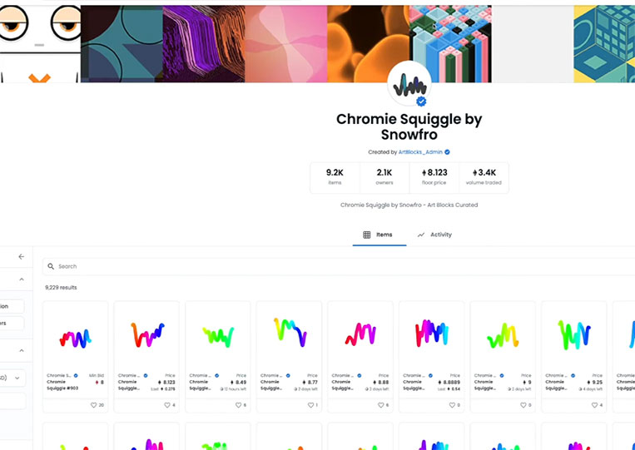
Task: Favorite the 8.8889 priced squiggle card
Action: point(452,405)
